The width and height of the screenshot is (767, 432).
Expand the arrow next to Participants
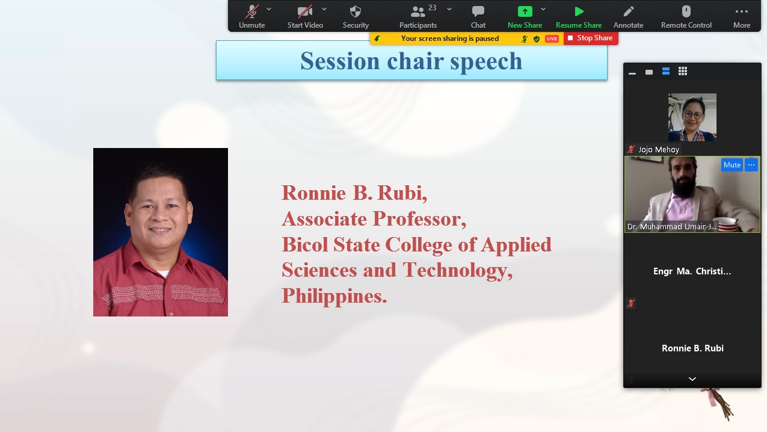coord(449,9)
